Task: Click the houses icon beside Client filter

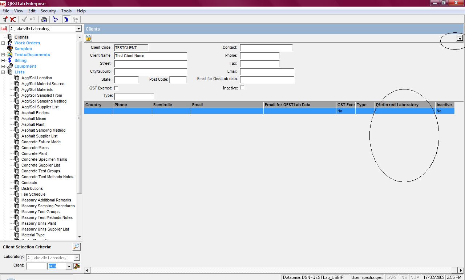Action: (x=77, y=266)
